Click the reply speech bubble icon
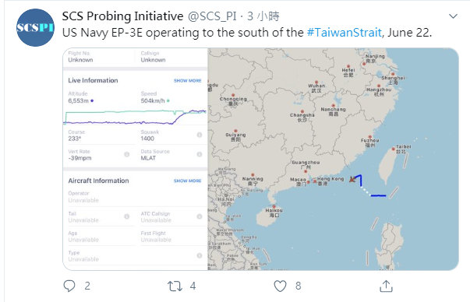470x302 pixels. click(x=69, y=286)
